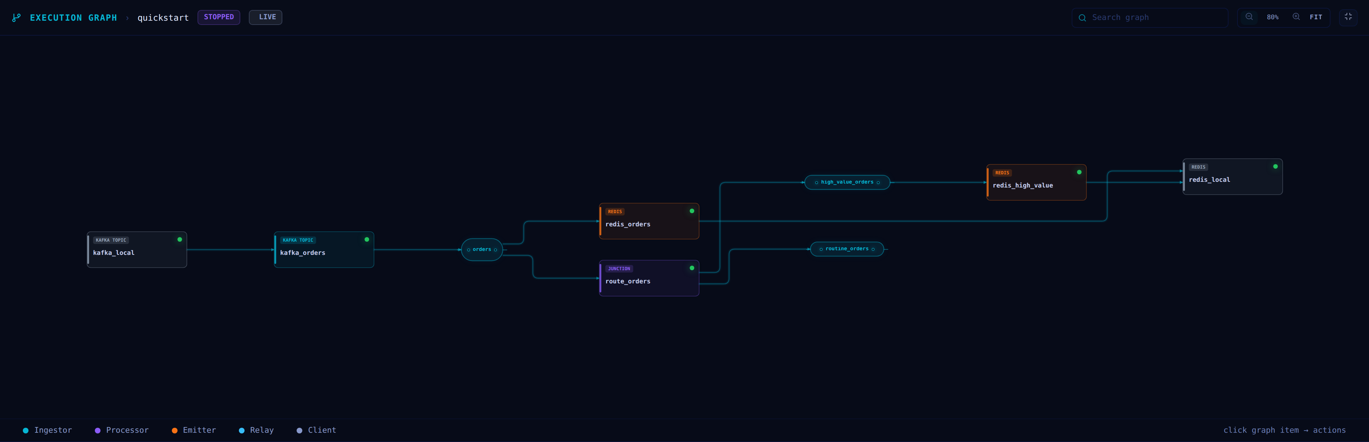
Task: Select the redis_high_value node
Action: click(1037, 182)
